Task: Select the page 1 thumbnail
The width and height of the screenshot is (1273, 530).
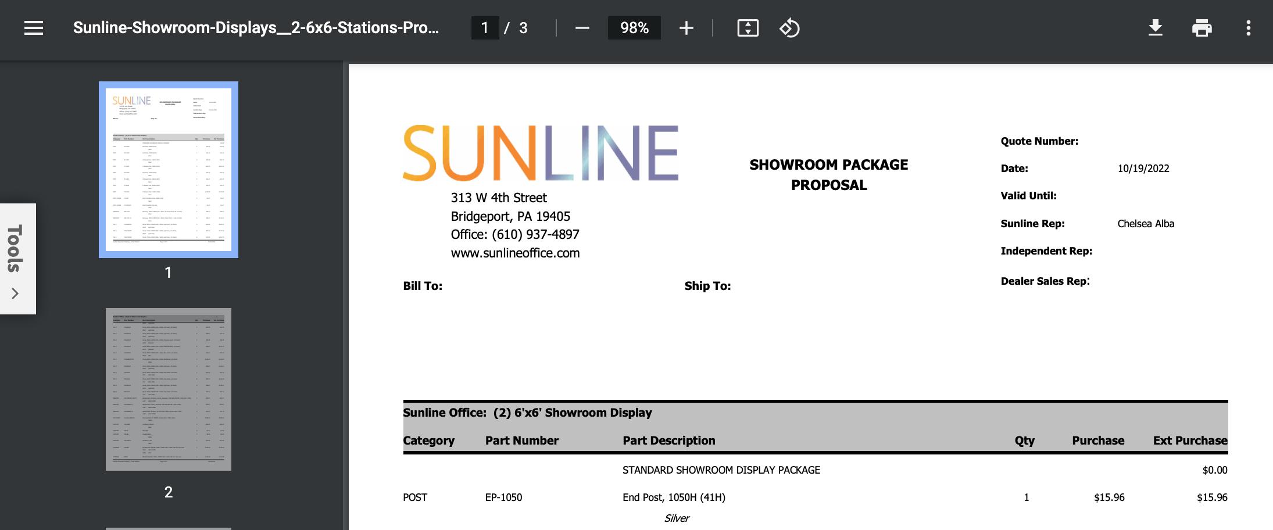Action: [x=169, y=170]
